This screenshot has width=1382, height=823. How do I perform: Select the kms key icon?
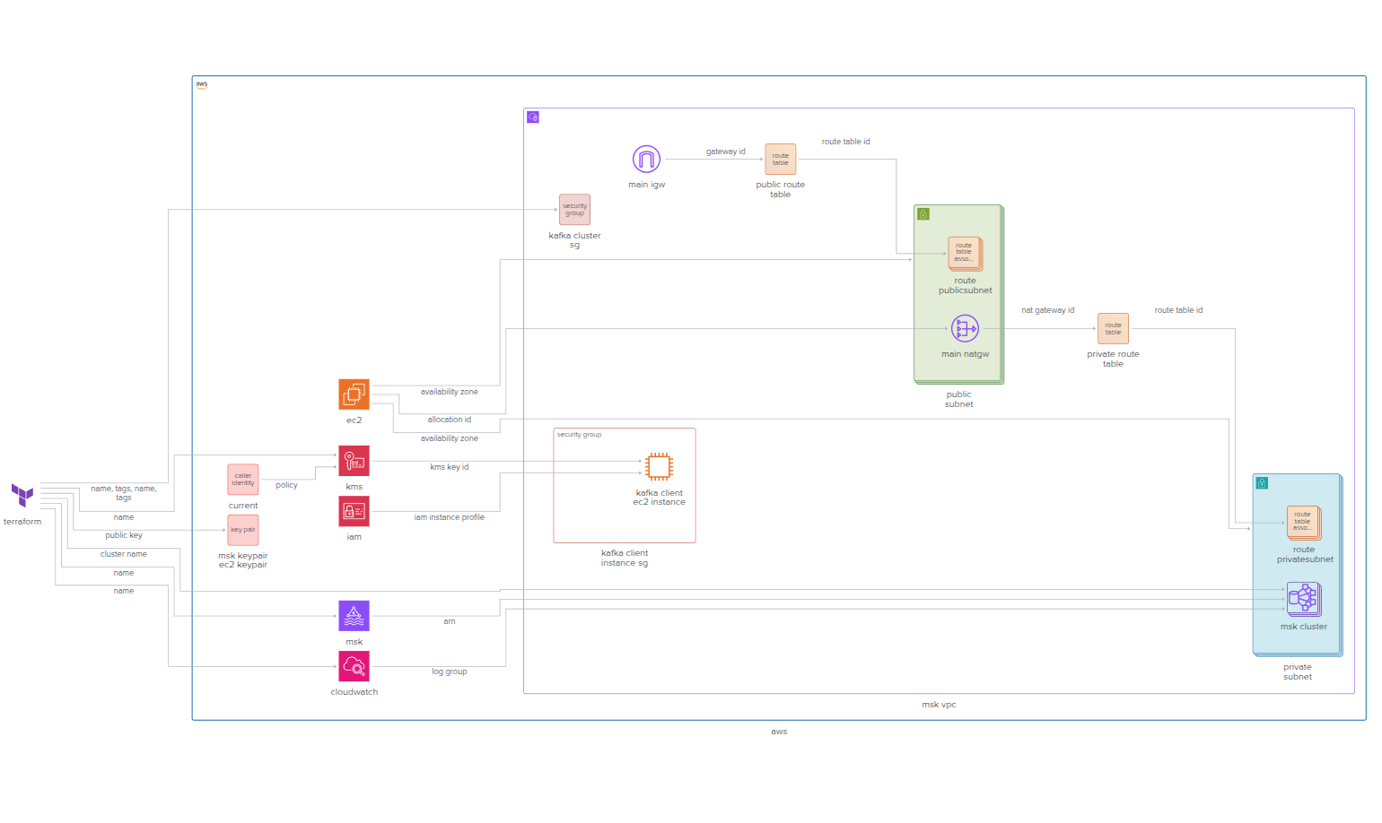(x=354, y=461)
